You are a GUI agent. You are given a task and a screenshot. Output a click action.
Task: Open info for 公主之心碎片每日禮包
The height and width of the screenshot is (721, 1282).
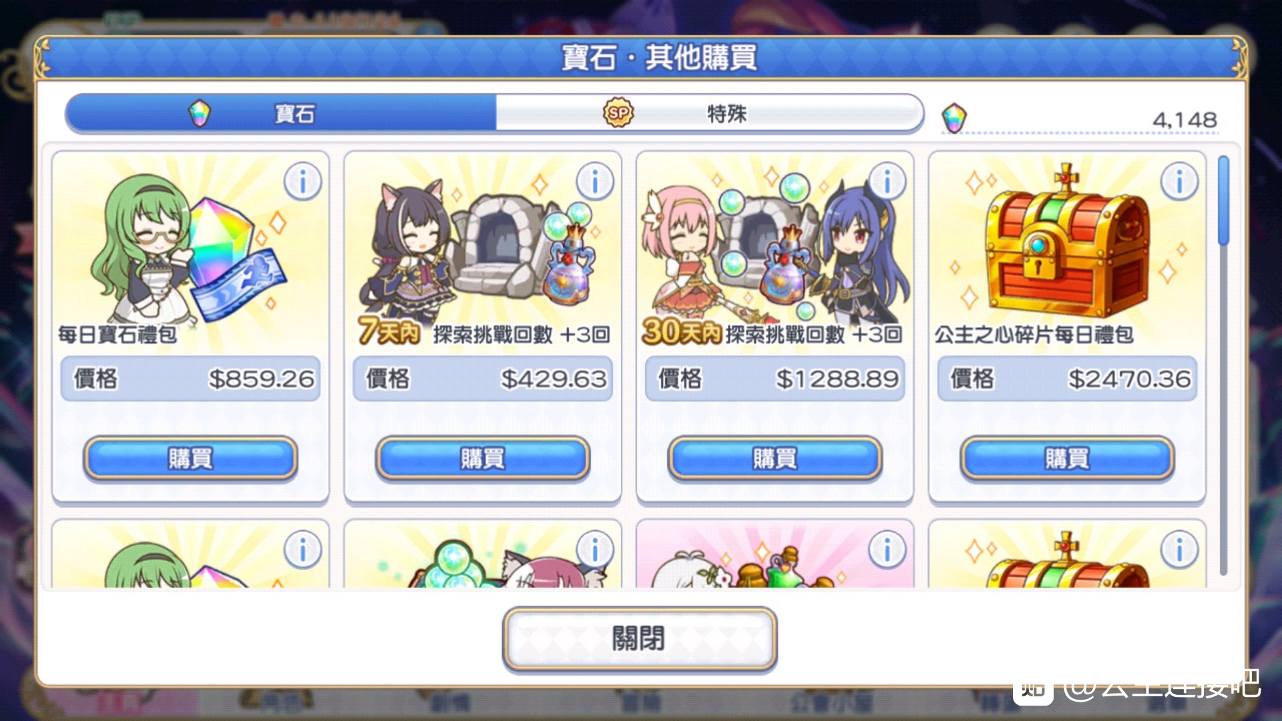point(1179,182)
